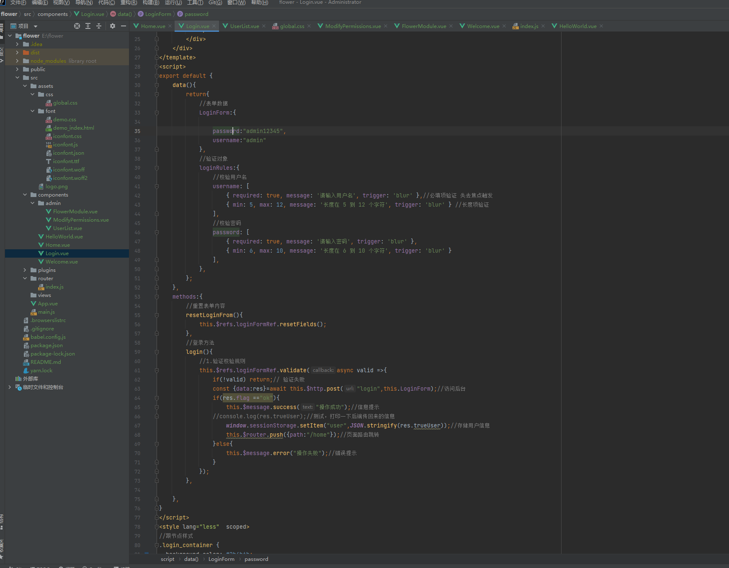Viewport: 729px width, 568px height.
Task: Open the 代码(C) menu
Action: pos(106,3)
